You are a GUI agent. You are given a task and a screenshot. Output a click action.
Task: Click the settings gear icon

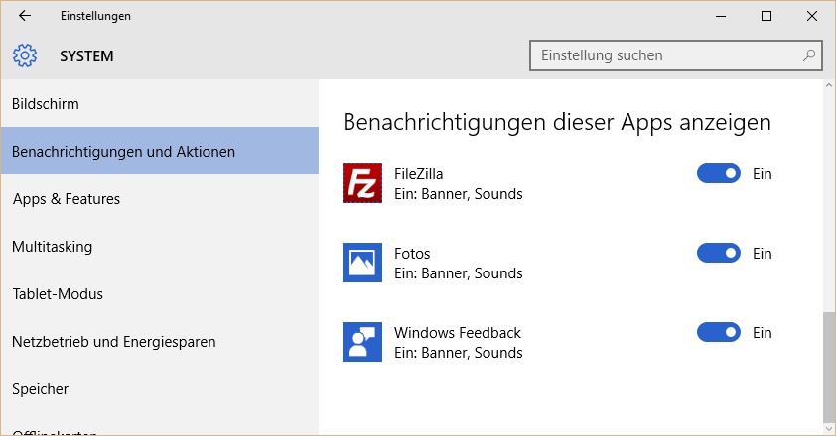tap(25, 55)
